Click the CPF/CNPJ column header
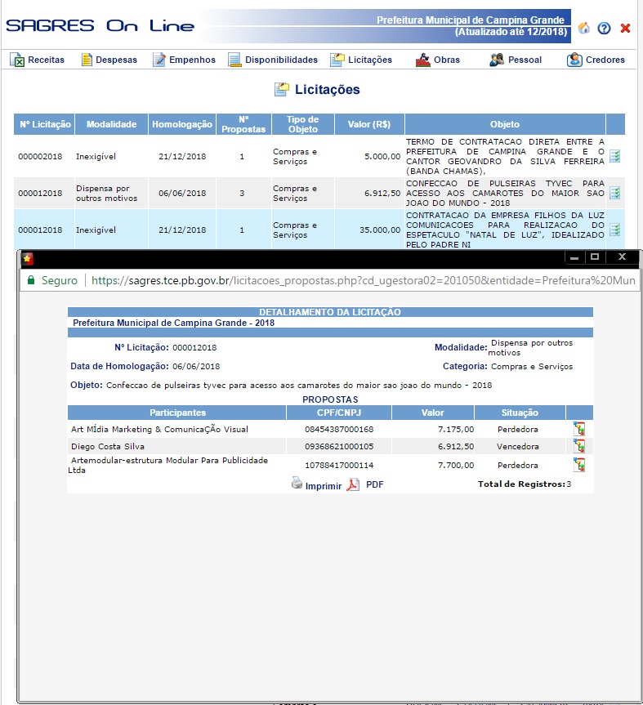 (338, 413)
